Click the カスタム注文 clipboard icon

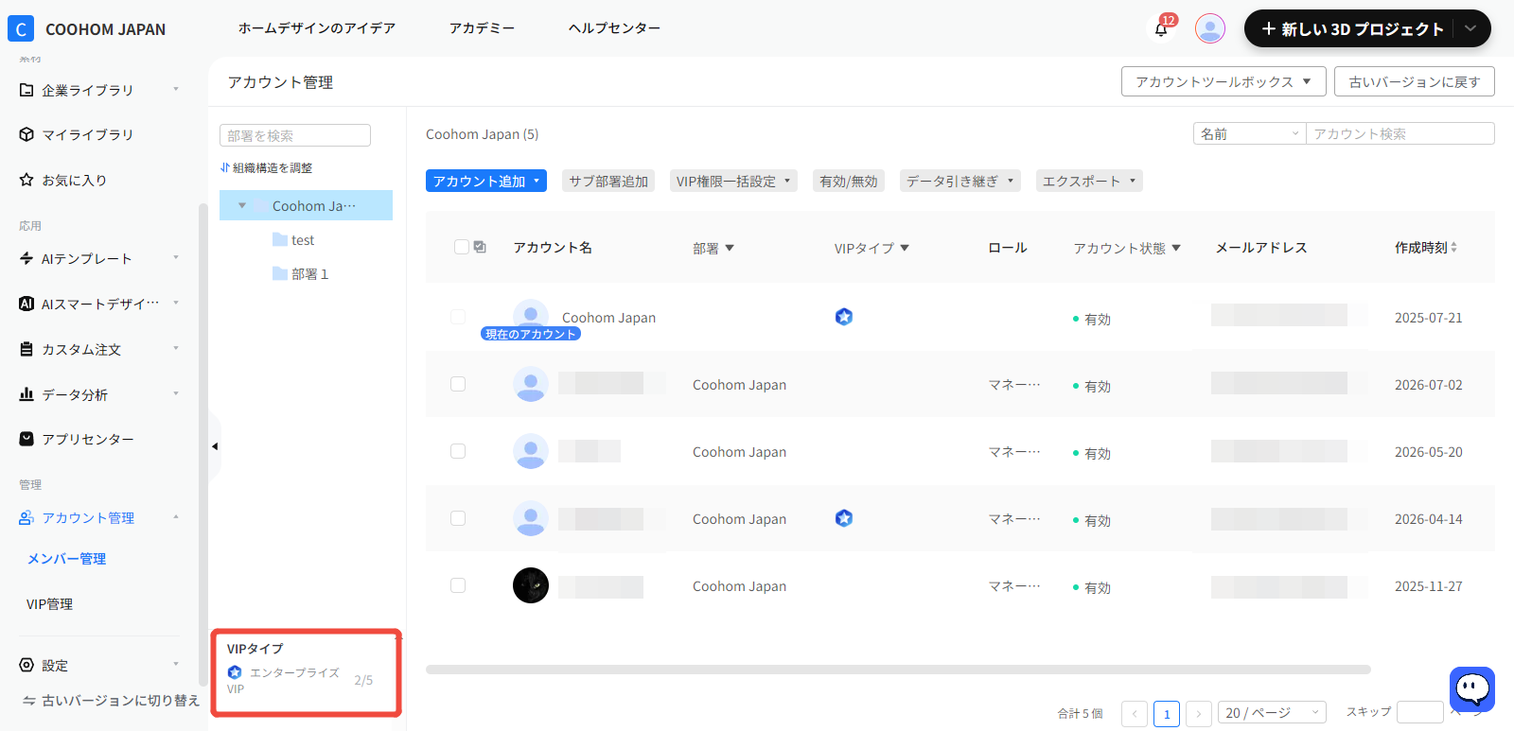tap(26, 349)
